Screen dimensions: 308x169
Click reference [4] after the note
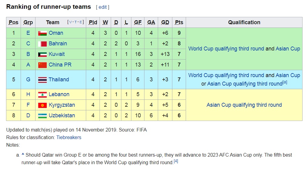(176, 161)
